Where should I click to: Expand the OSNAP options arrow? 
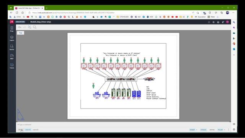(196, 130)
